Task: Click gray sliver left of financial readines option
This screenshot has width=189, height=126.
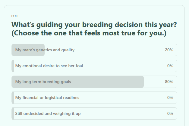Action: pos(13,97)
